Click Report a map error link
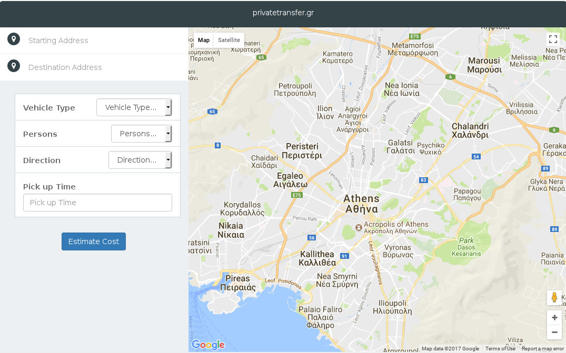The image size is (566, 353). coord(542,349)
